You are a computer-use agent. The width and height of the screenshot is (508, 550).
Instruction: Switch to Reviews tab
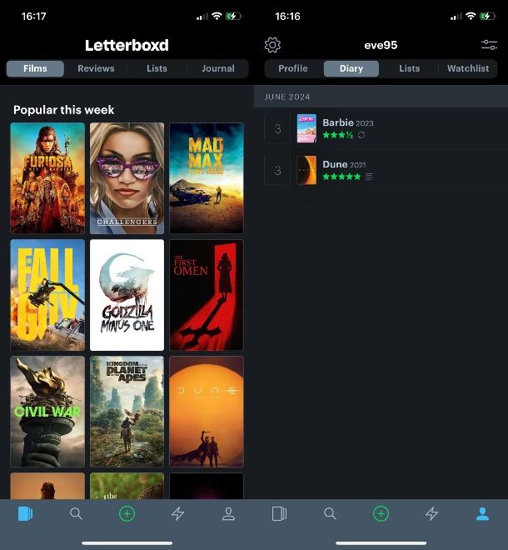[96, 68]
